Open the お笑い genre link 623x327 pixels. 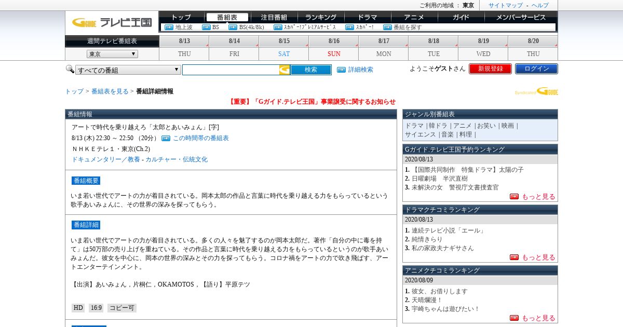click(x=486, y=126)
